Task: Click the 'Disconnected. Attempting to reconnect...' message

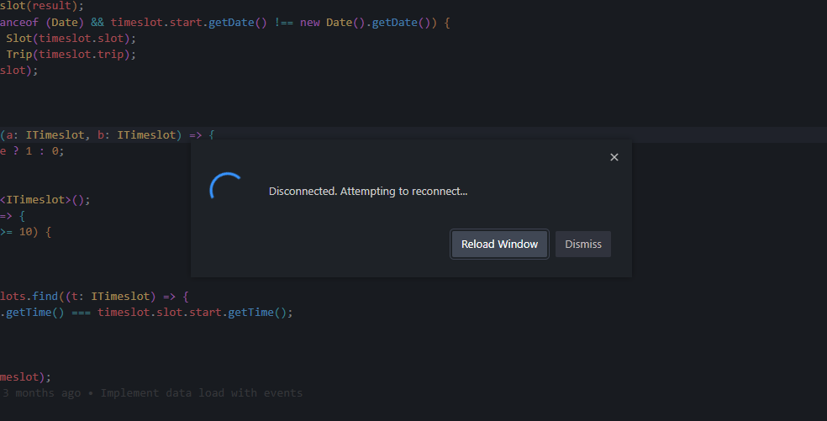Action: pos(367,192)
